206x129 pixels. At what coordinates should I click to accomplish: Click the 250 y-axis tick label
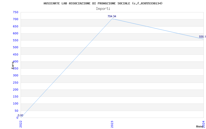tap(15, 83)
